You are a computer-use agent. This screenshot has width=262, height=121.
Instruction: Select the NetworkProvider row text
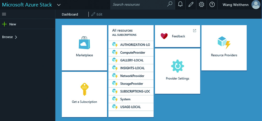coord(132,76)
